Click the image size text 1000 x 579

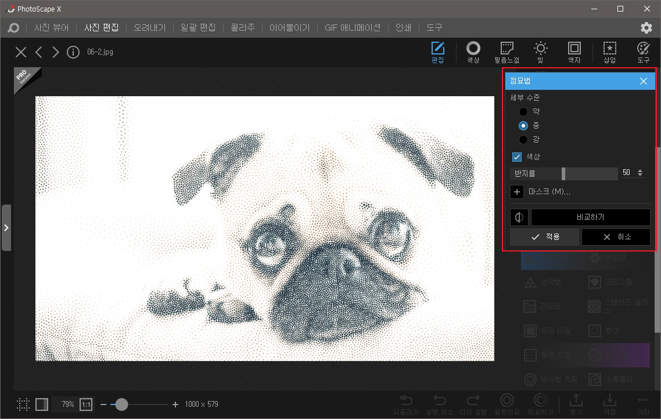click(x=202, y=405)
